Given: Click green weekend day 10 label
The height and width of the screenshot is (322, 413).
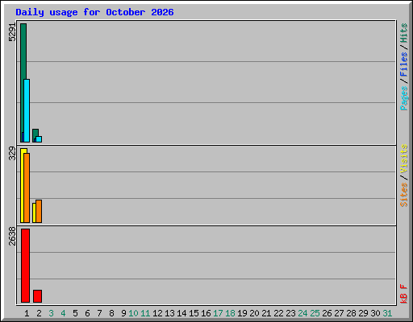Looking at the screenshot, I should pos(133,313).
